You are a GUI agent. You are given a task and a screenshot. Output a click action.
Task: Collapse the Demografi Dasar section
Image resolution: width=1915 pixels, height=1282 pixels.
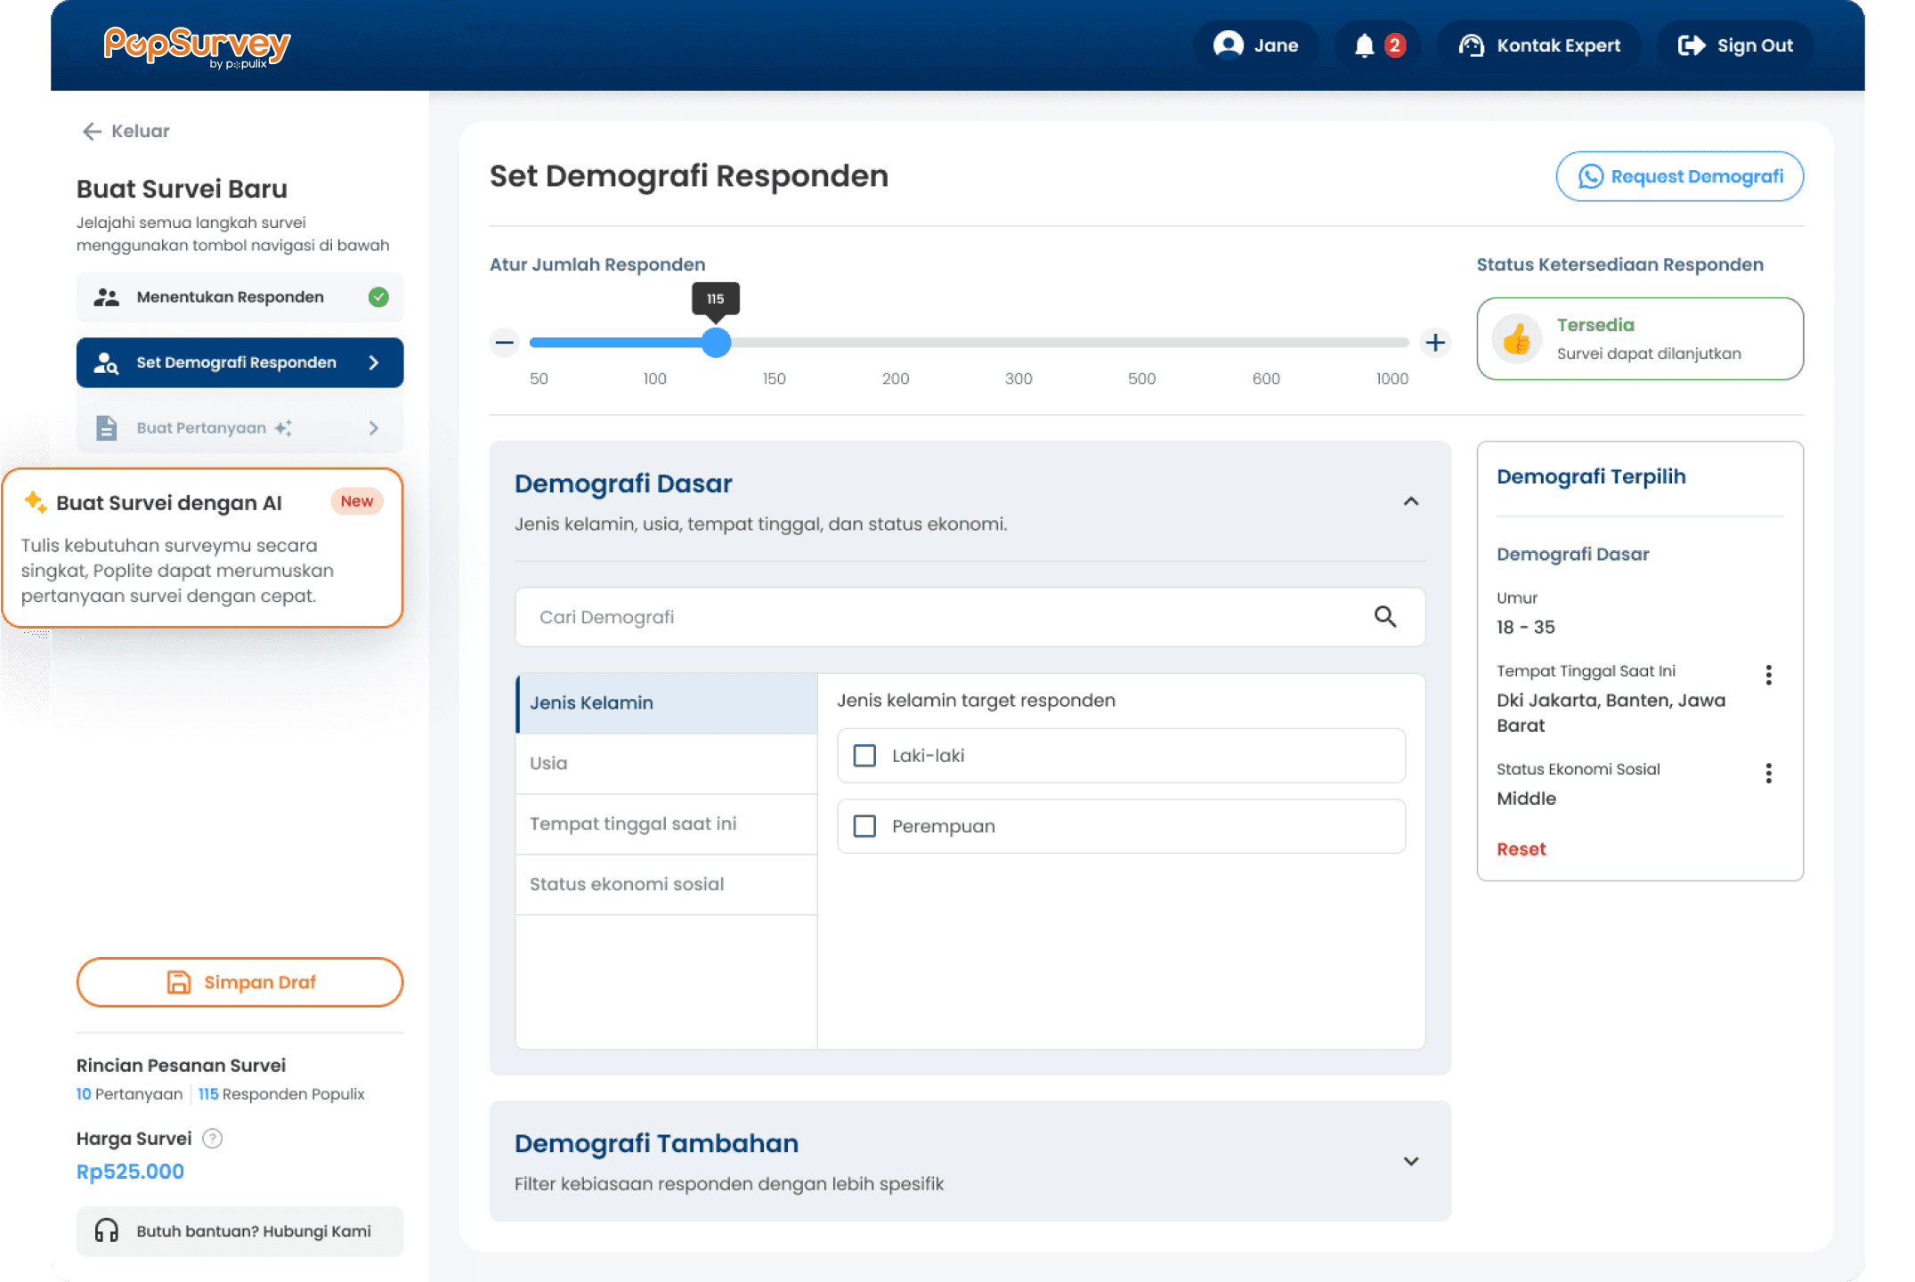[1410, 502]
